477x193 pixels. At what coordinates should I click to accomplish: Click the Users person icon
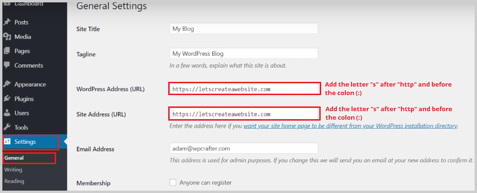coord(7,113)
